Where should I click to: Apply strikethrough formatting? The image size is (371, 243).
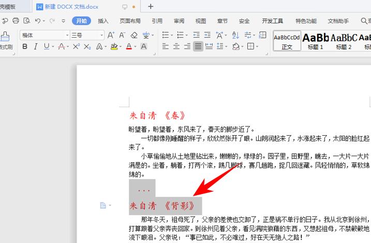[x=62, y=46]
